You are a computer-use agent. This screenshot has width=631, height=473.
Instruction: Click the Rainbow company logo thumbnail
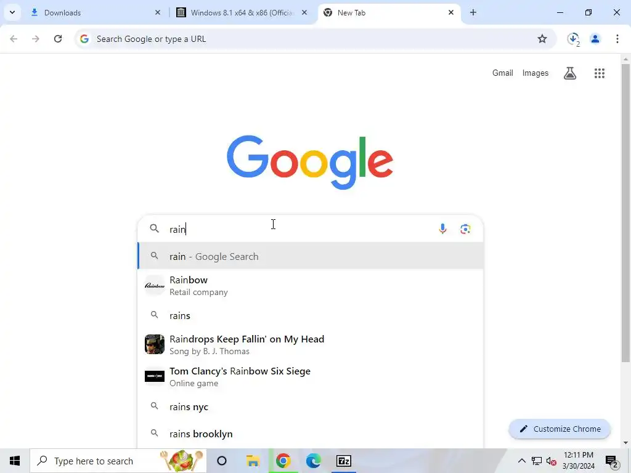(155, 286)
